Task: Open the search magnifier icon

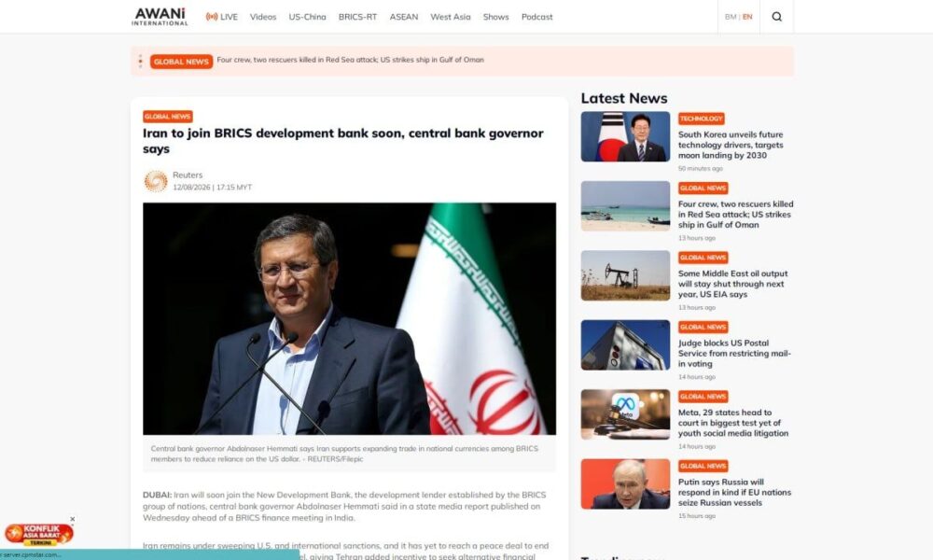Action: point(776,17)
